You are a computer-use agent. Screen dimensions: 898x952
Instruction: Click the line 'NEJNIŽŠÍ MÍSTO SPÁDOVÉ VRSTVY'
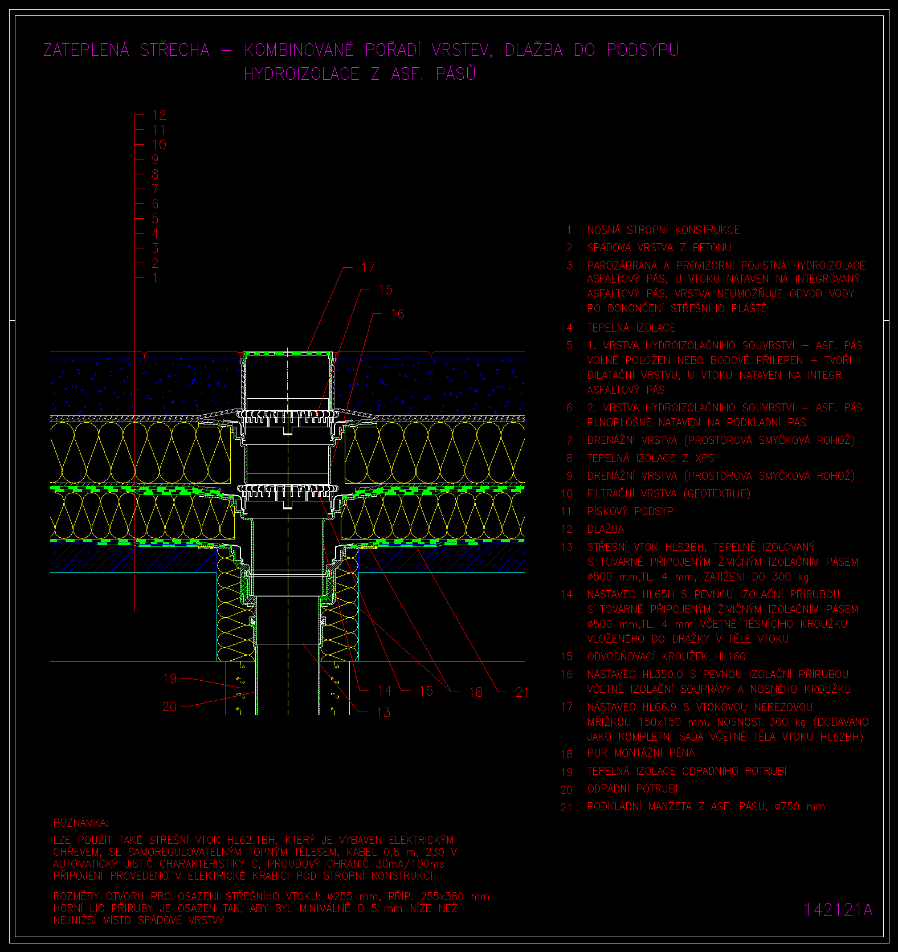(138, 921)
